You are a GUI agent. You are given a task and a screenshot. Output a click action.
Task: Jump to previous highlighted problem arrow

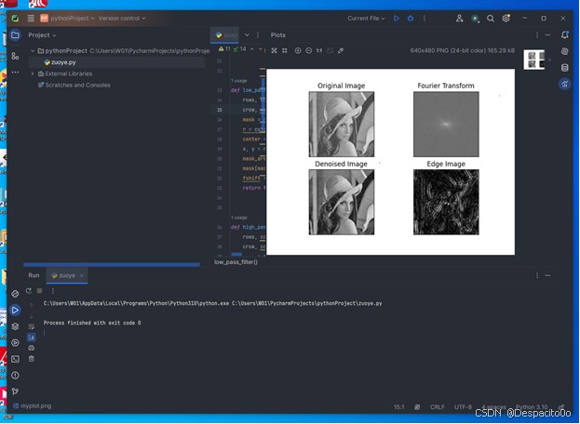[252, 48]
